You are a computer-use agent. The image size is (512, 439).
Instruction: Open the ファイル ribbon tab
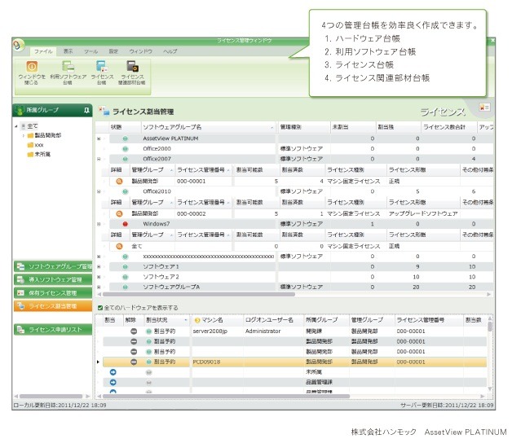coord(43,51)
